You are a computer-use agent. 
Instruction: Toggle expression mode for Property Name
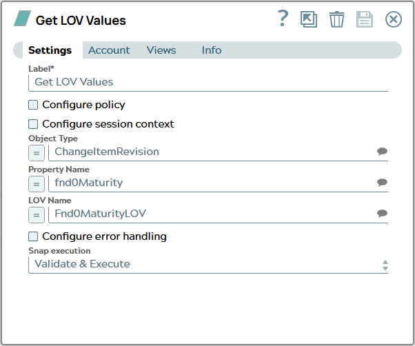click(x=37, y=184)
